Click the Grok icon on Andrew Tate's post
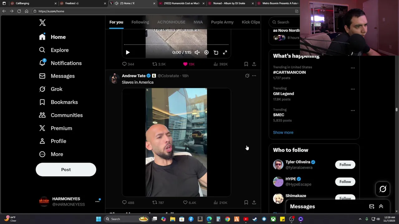The height and width of the screenshot is (224, 399). click(x=247, y=76)
